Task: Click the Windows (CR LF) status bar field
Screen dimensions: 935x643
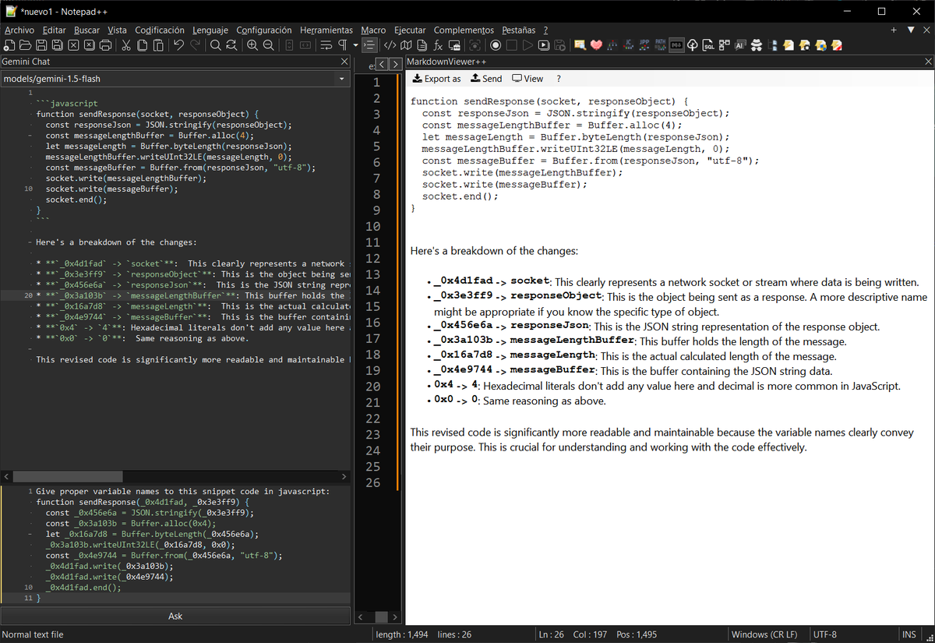Action: point(764,634)
